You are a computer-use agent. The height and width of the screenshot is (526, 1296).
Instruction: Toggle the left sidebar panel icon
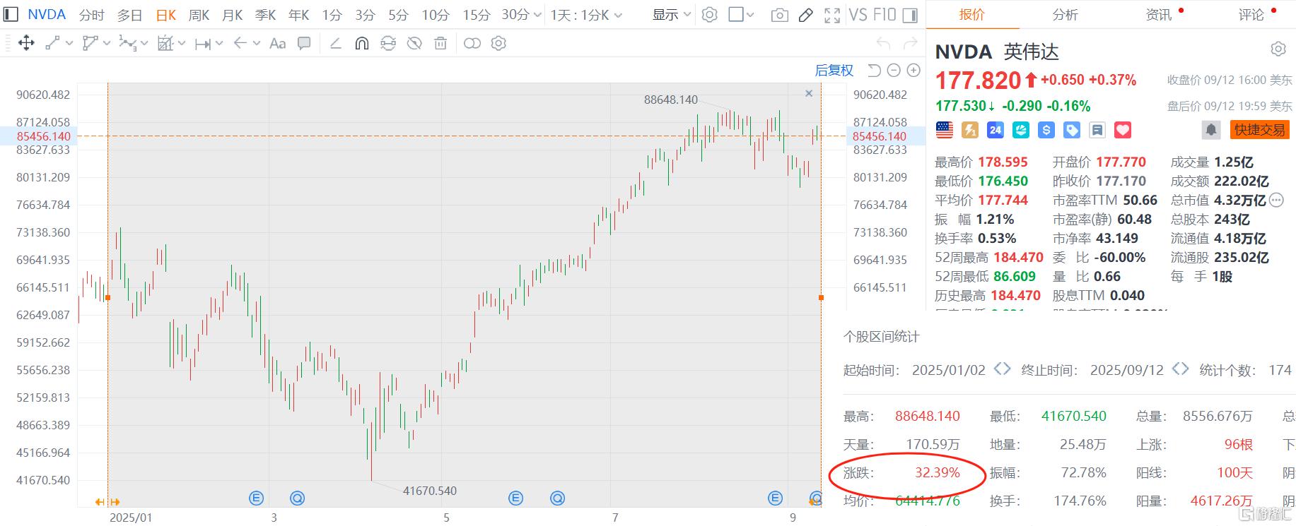[x=11, y=15]
